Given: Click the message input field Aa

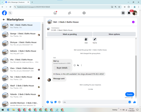Looking at the screenshot, I should [95, 102].
